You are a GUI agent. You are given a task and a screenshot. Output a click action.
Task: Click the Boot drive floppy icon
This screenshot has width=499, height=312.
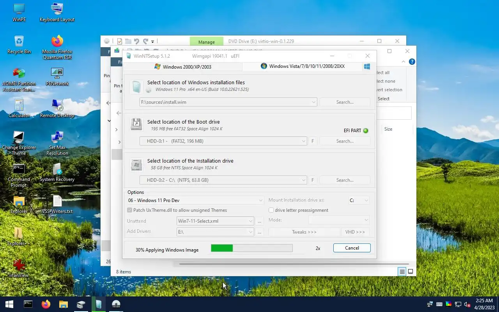click(136, 125)
